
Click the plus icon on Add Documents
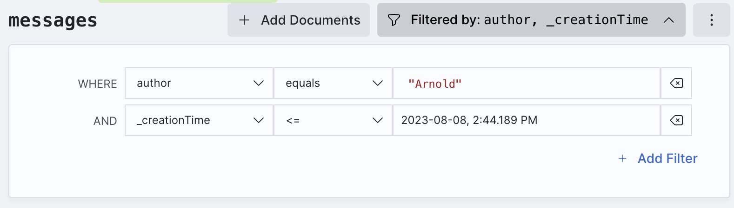click(x=244, y=20)
